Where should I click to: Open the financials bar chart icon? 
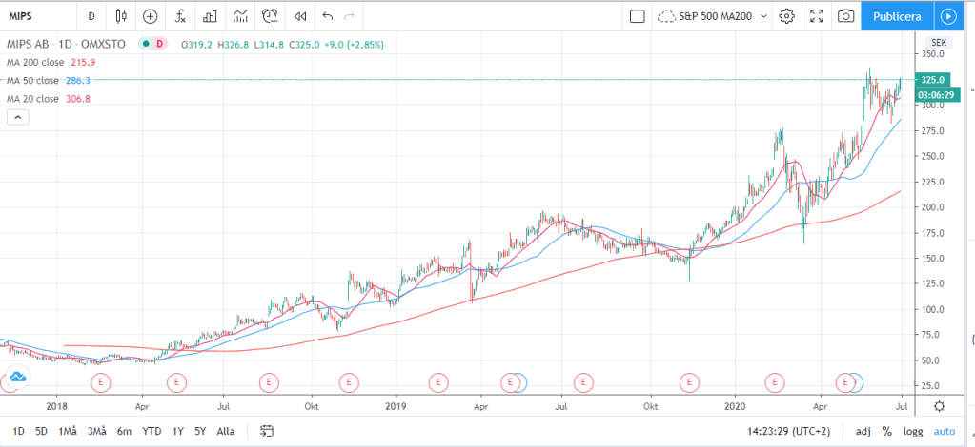210,16
